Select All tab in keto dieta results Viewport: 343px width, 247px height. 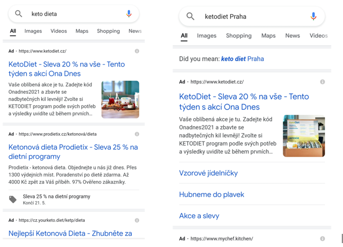point(13,31)
